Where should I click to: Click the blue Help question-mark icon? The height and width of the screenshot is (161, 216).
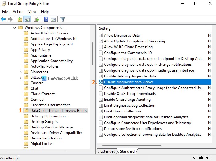coord(46,19)
